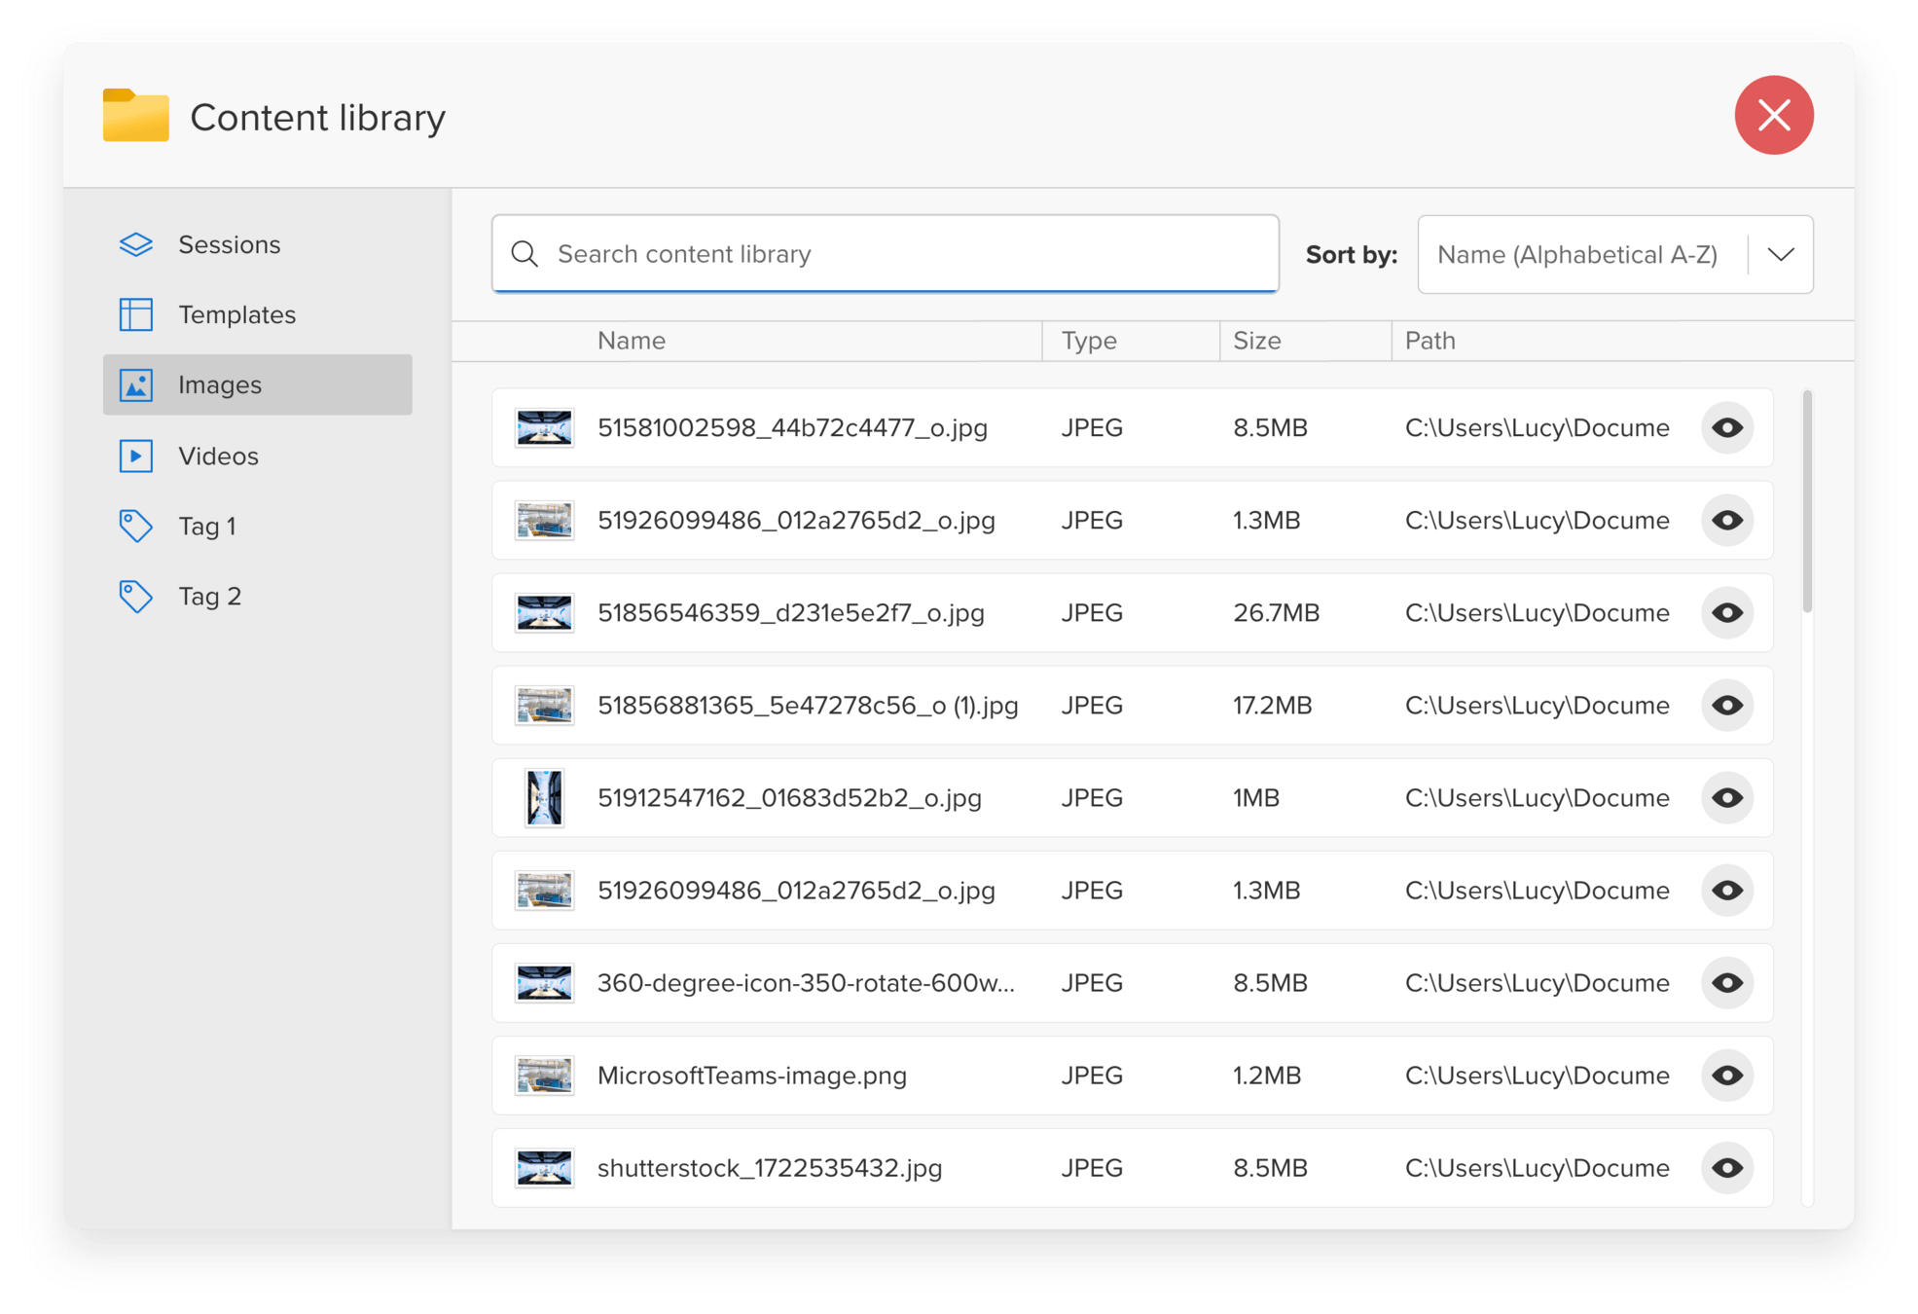
Task: Click the magnifier icon in search bar
Action: click(x=525, y=254)
